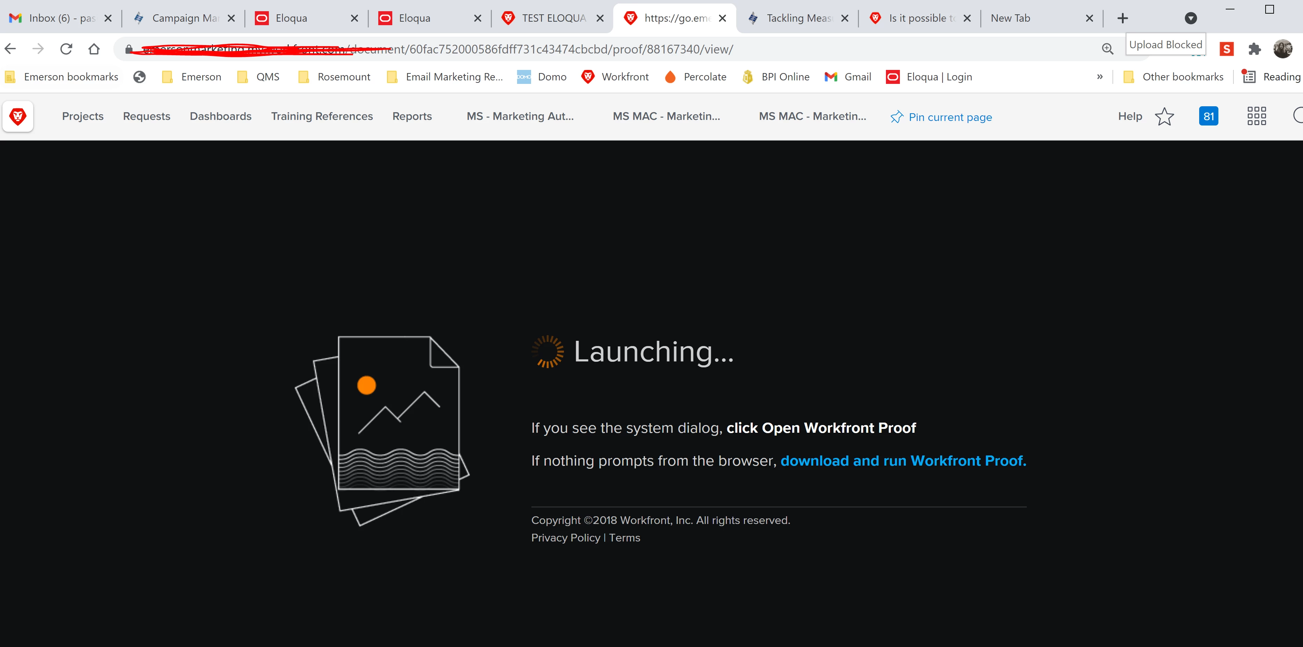The height and width of the screenshot is (647, 1303).
Task: Open the Projects menu item
Action: click(x=83, y=116)
